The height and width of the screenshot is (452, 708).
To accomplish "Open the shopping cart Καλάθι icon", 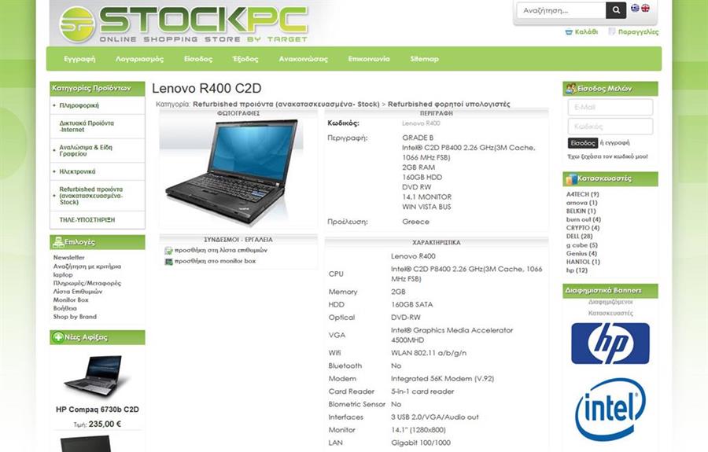I will click(569, 32).
